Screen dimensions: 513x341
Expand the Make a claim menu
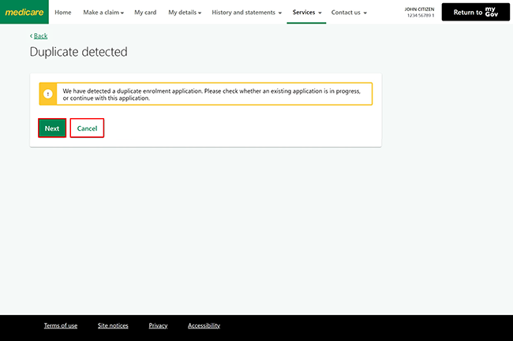(103, 13)
